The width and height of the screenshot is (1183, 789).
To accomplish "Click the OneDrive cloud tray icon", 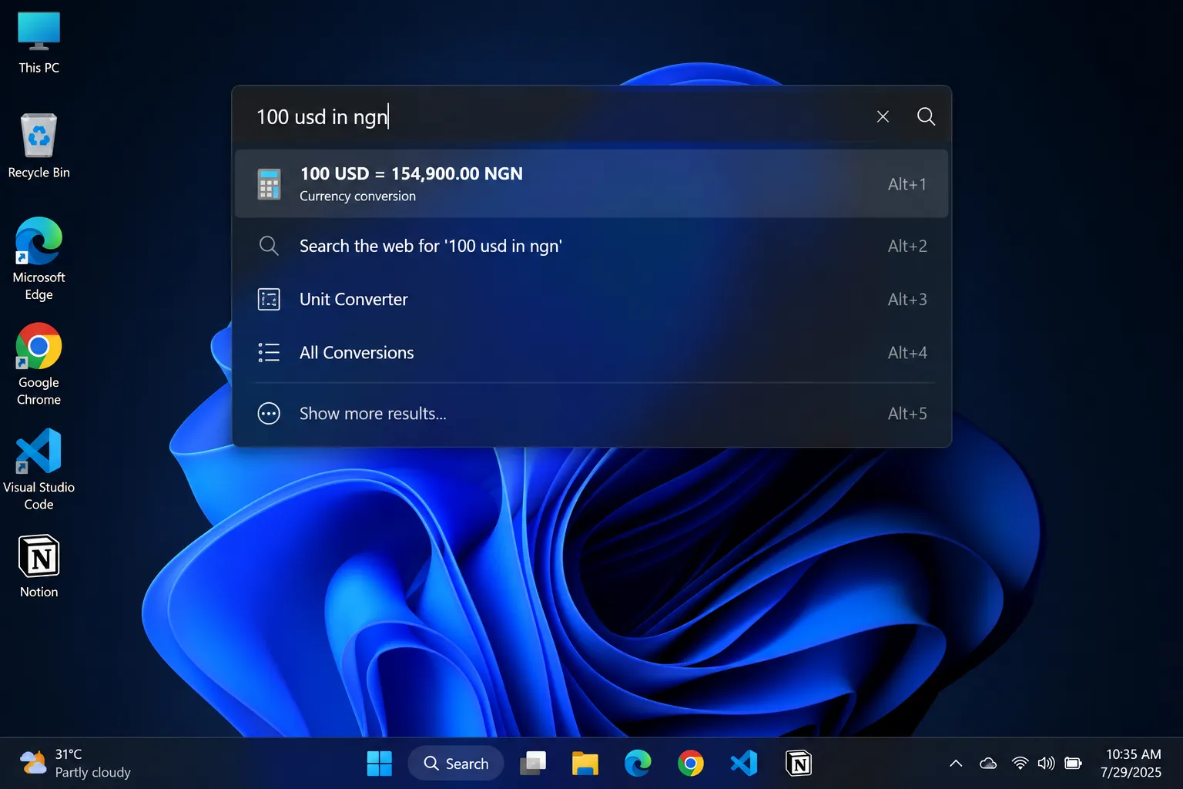I will click(988, 764).
